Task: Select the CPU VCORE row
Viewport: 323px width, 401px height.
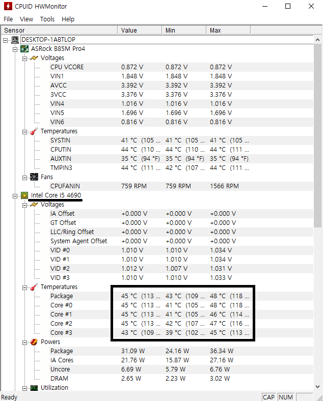Action: 182,67
